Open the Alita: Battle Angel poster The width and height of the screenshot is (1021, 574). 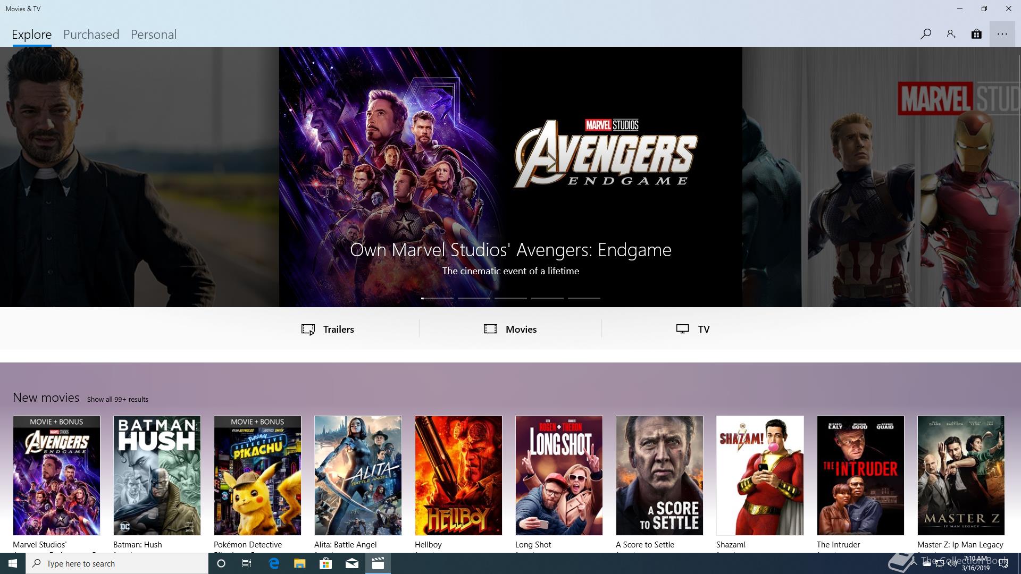pos(358,476)
